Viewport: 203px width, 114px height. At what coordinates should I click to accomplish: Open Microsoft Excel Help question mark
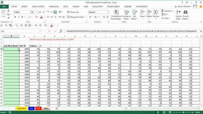pos(182,3)
